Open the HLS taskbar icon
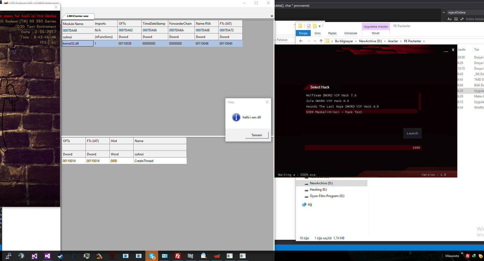This screenshot has height=261, width=484. tap(113, 256)
